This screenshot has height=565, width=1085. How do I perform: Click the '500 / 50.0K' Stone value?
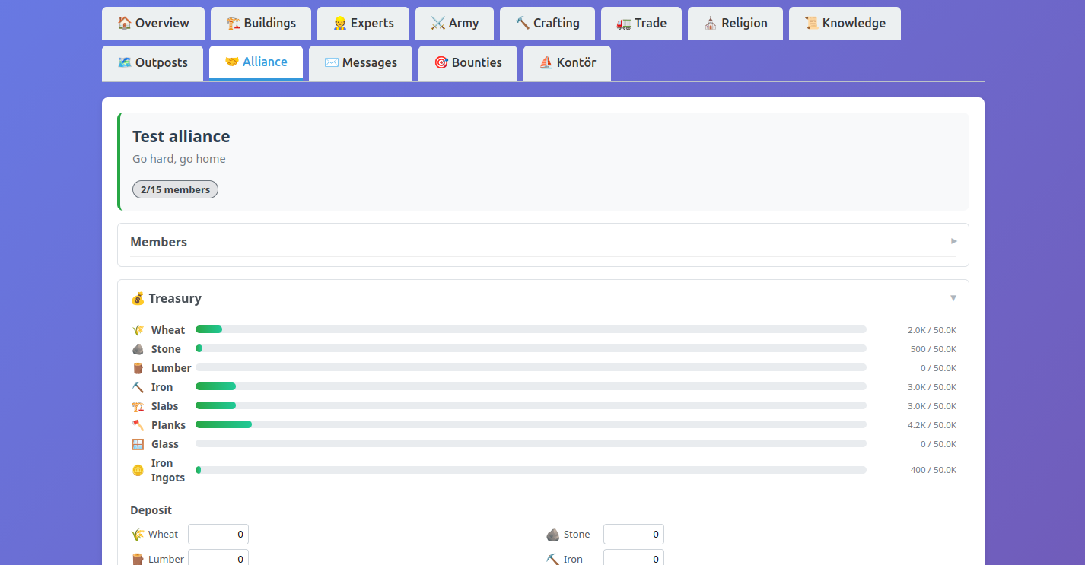(934, 349)
